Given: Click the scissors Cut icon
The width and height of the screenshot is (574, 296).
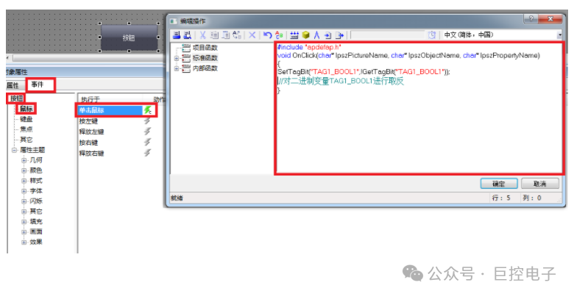Looking at the screenshot, I should [x=202, y=35].
